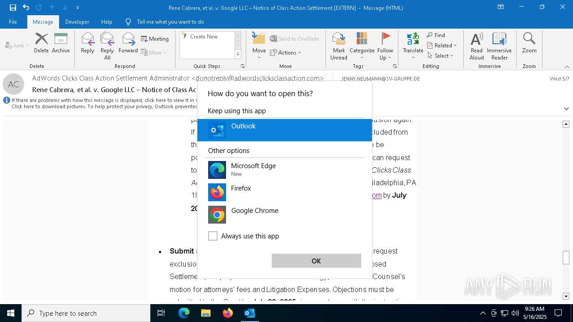Select Microsoft Edge to open the link
Screen dimensions: 573x322
coord(285,170)
